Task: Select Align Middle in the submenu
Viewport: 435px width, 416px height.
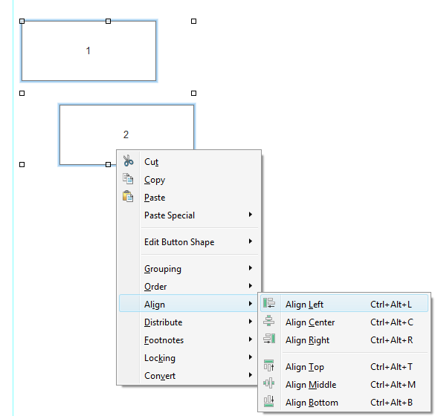Action: (344, 384)
